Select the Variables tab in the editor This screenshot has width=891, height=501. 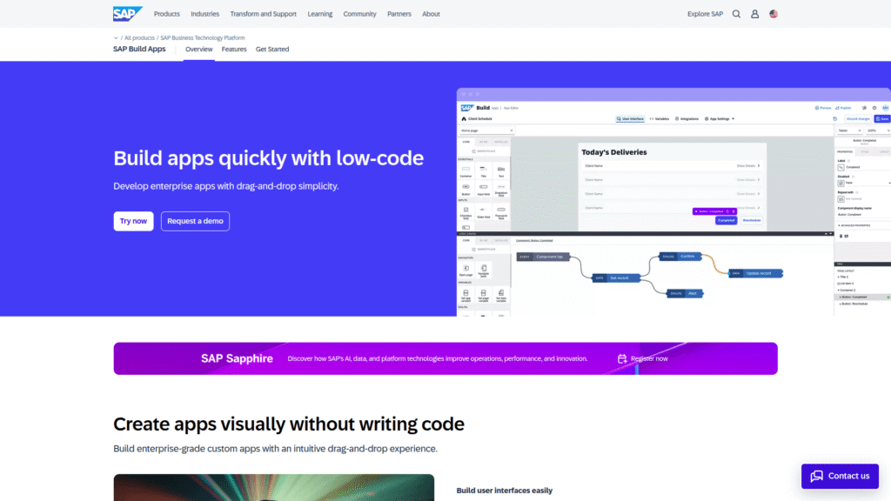point(660,118)
